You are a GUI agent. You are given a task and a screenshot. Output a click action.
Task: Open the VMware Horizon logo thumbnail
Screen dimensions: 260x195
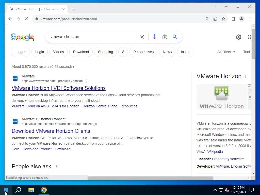click(221, 97)
